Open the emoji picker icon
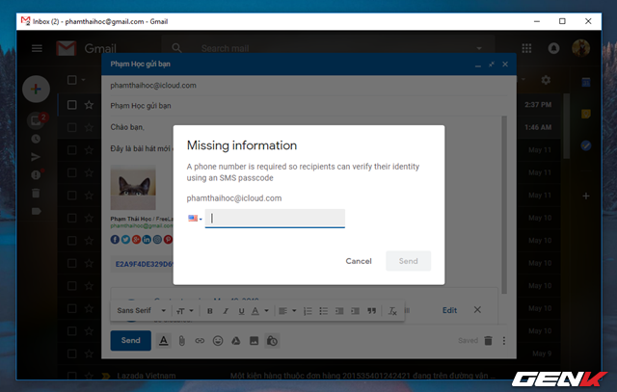The height and width of the screenshot is (392, 617). [x=218, y=341]
